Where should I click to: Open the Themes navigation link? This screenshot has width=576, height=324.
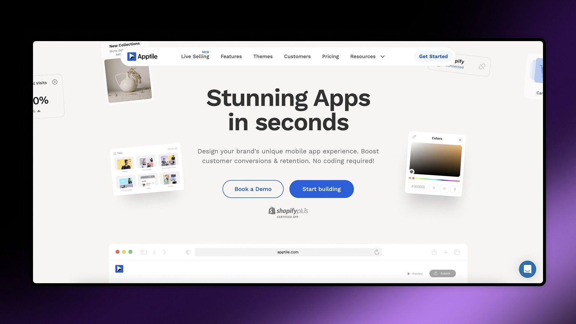263,56
